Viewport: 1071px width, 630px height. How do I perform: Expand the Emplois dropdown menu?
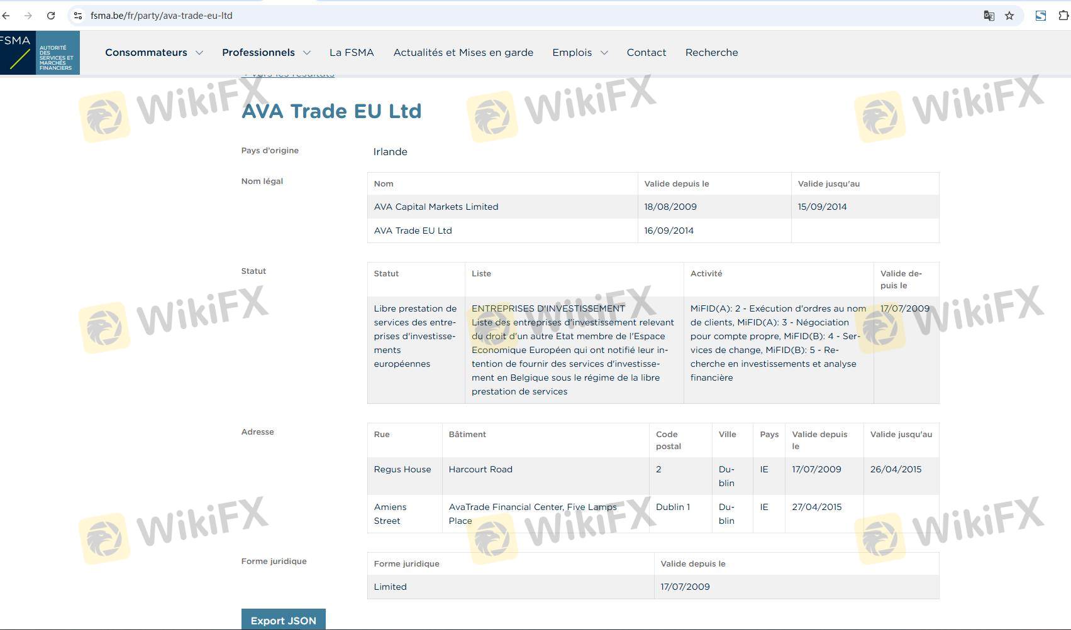(x=579, y=53)
